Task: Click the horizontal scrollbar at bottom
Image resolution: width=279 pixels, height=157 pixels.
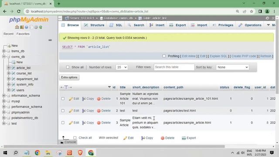Action: (114, 147)
